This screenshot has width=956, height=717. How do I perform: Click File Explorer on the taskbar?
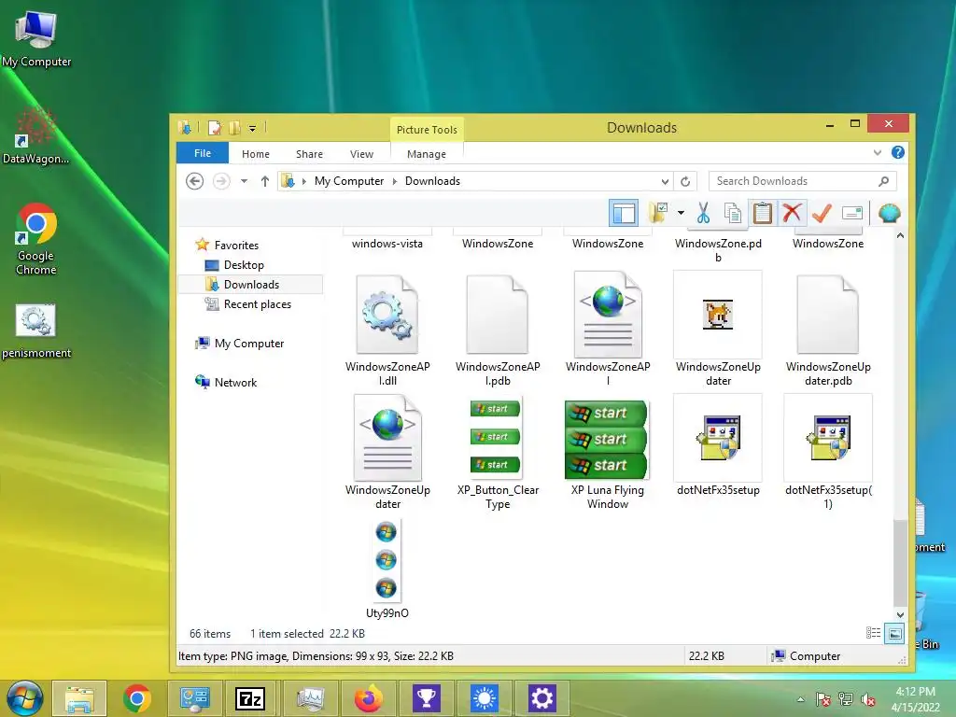(x=79, y=698)
